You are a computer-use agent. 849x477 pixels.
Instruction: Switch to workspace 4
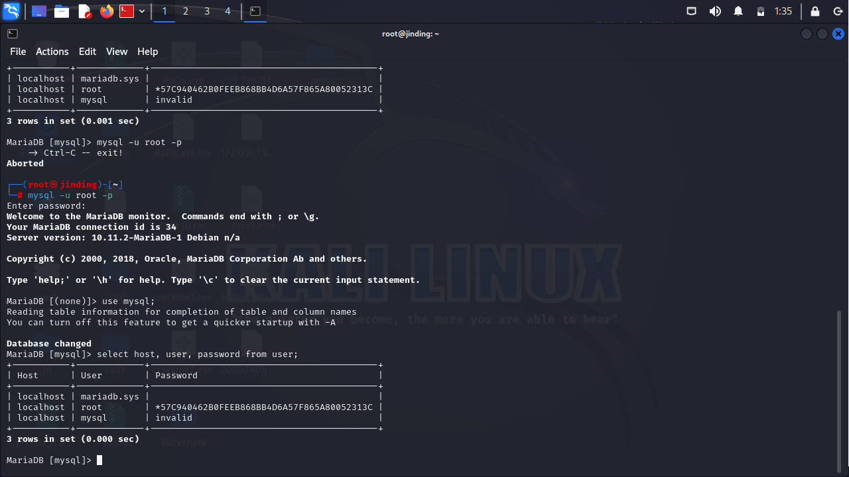(228, 11)
